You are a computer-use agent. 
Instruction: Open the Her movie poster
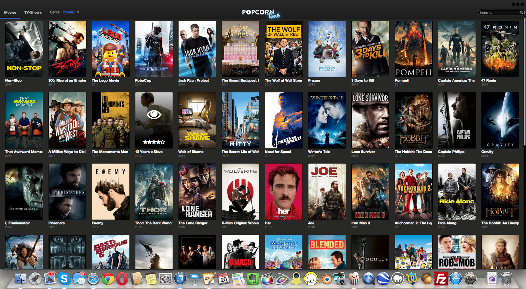pyautogui.click(x=284, y=192)
